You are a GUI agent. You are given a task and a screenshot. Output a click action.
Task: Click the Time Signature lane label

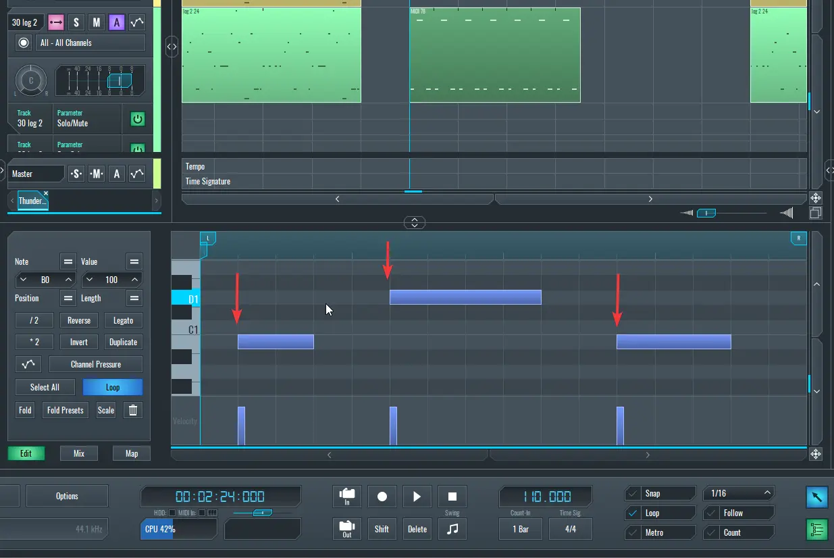(x=208, y=181)
